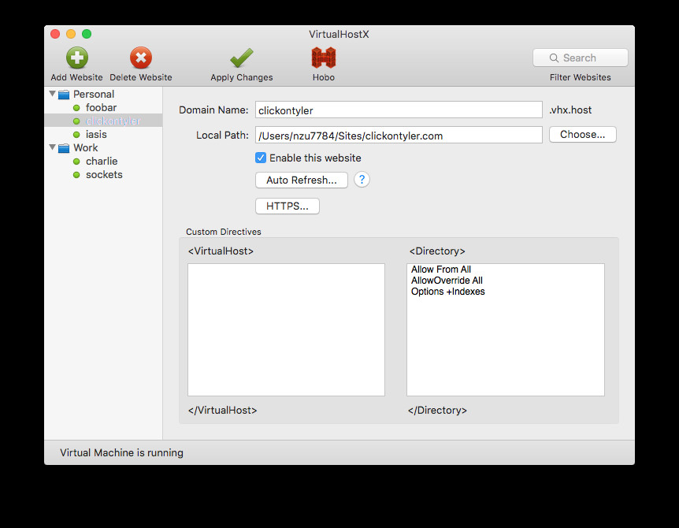
Task: Select the sockets website
Action: pos(104,175)
